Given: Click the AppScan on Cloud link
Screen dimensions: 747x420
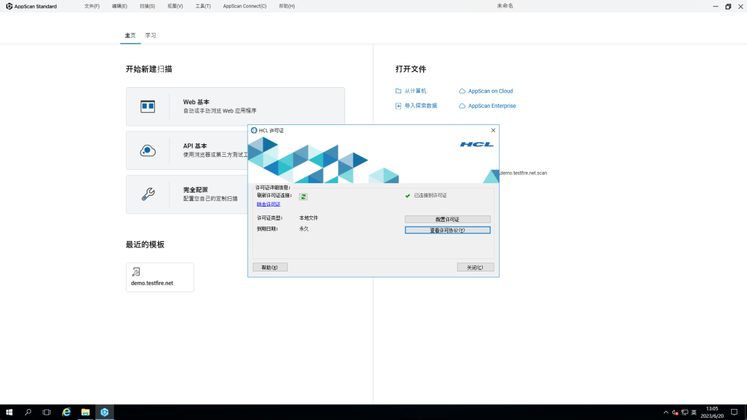Looking at the screenshot, I should (x=490, y=91).
